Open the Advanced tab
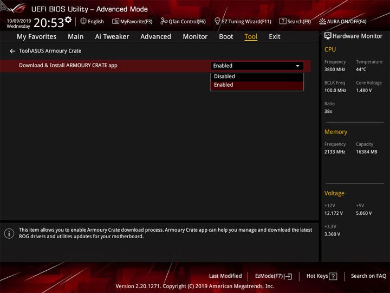 tap(155, 37)
